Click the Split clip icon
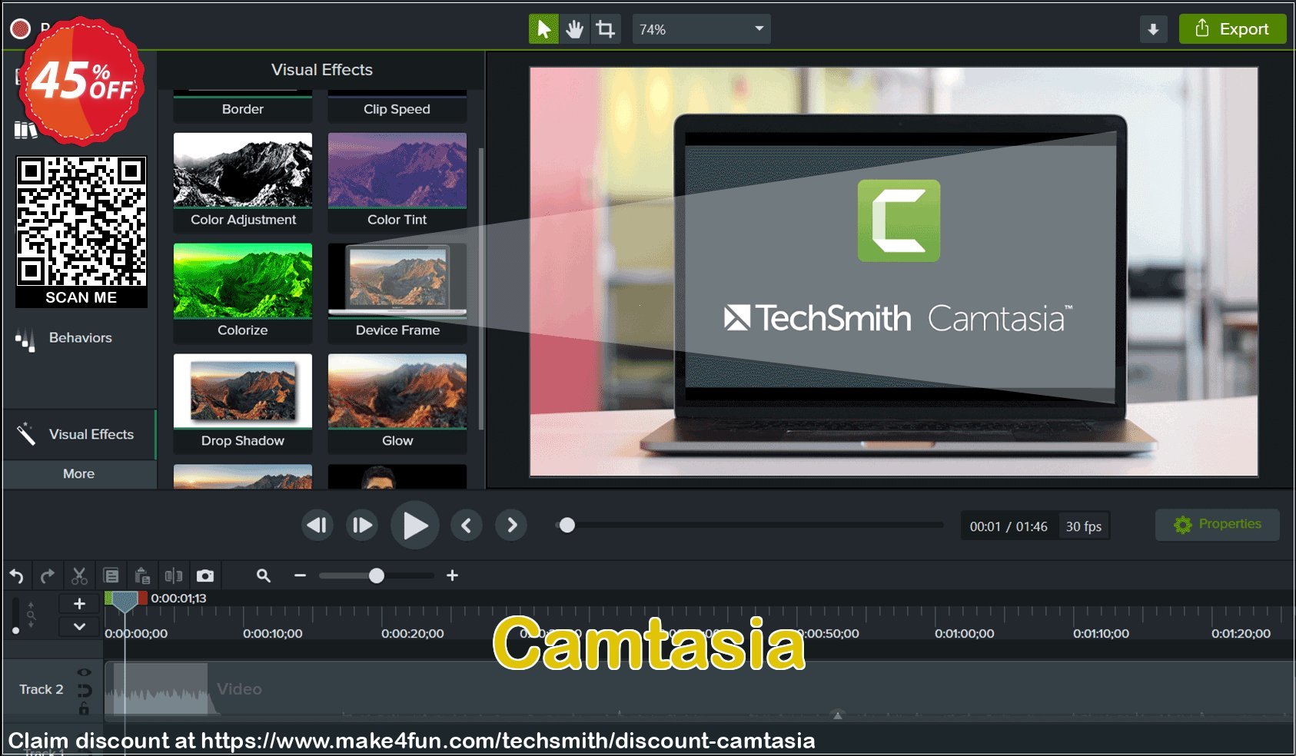The width and height of the screenshot is (1296, 756). 174,575
